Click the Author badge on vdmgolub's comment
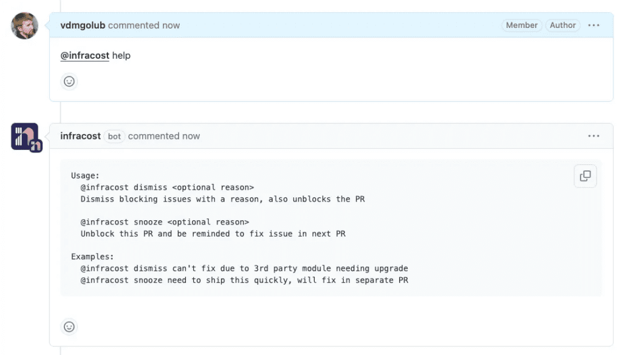Screen dimensions: 622x355 click(562, 25)
